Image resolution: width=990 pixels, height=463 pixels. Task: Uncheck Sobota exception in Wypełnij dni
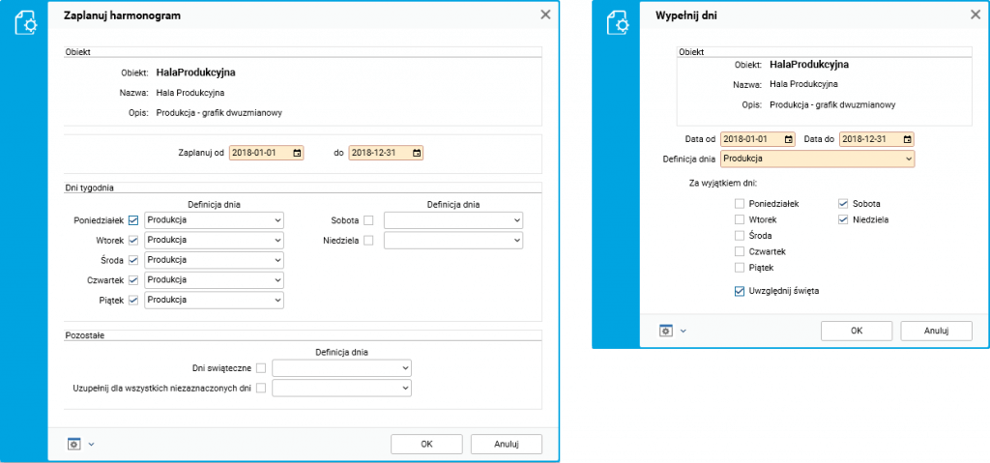point(842,204)
